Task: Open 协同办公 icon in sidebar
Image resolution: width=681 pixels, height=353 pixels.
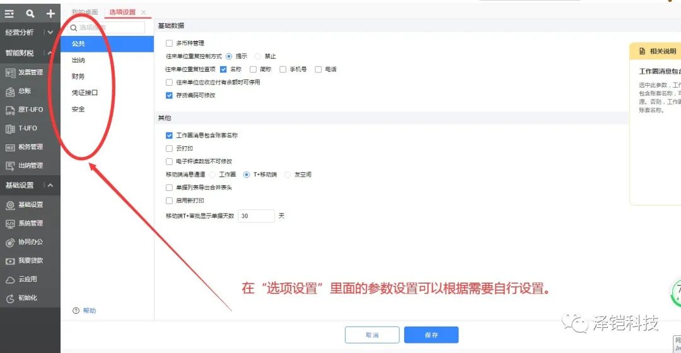Action: [x=10, y=242]
